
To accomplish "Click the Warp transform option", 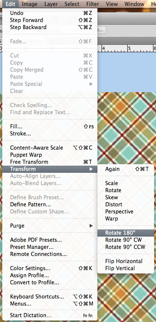I will pyautogui.click(x=125, y=219).
